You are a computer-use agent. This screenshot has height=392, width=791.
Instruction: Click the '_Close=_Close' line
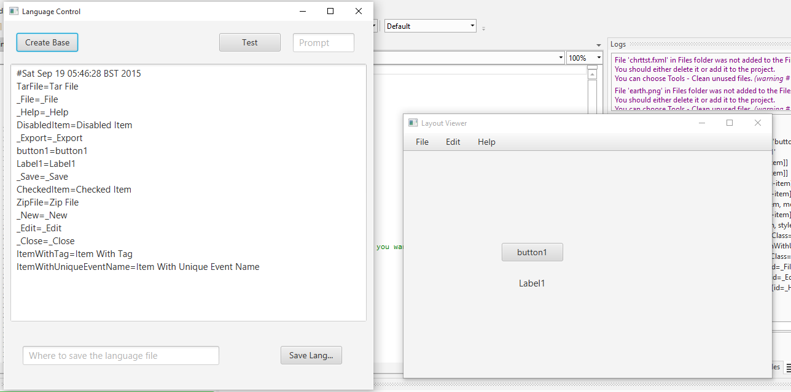pos(45,241)
